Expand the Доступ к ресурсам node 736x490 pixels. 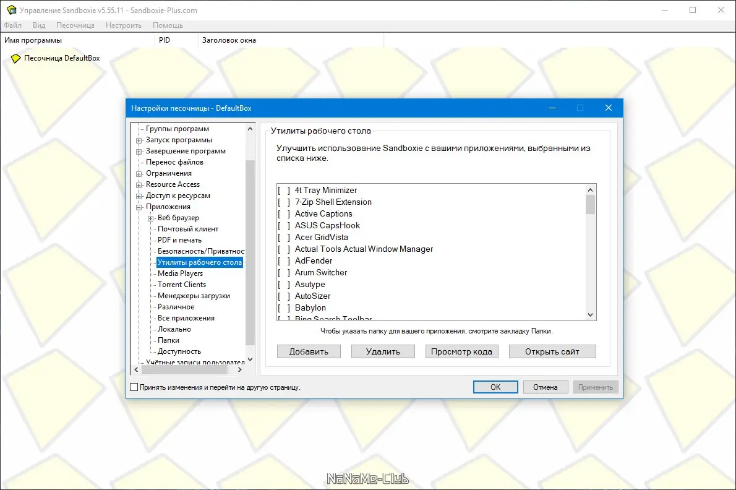coord(139,196)
